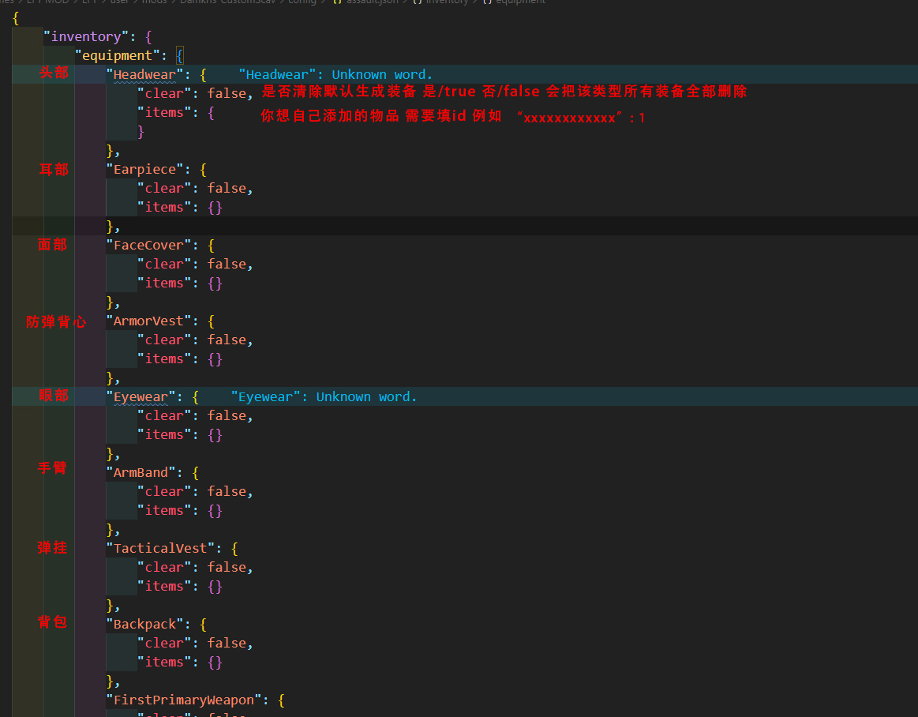Click the "FaceCover" key
Viewport: 918px width, 717px height.
148,246
